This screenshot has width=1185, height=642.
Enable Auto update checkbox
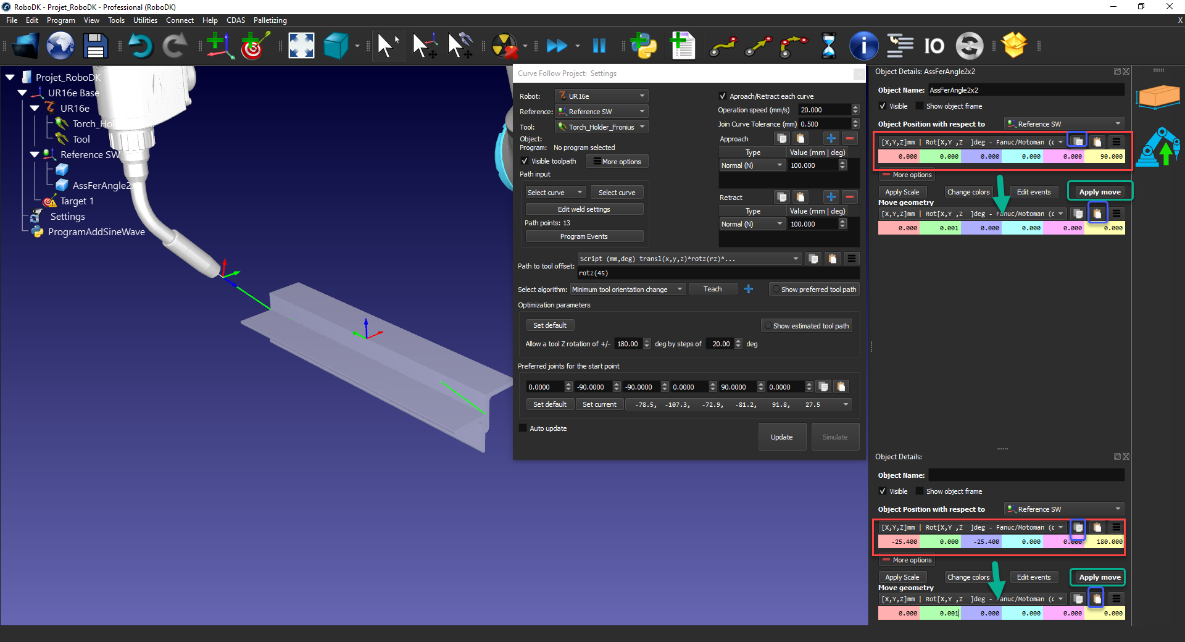click(523, 428)
